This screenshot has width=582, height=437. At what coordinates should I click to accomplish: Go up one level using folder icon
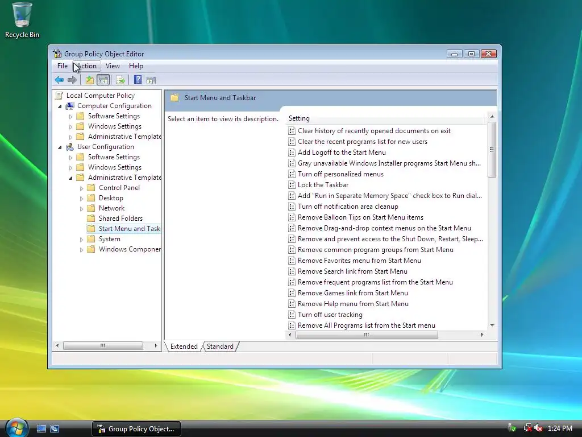click(89, 80)
